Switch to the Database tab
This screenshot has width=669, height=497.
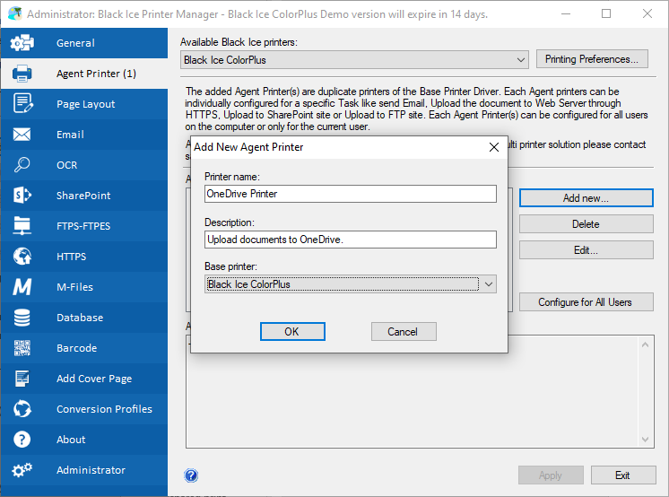pos(80,318)
